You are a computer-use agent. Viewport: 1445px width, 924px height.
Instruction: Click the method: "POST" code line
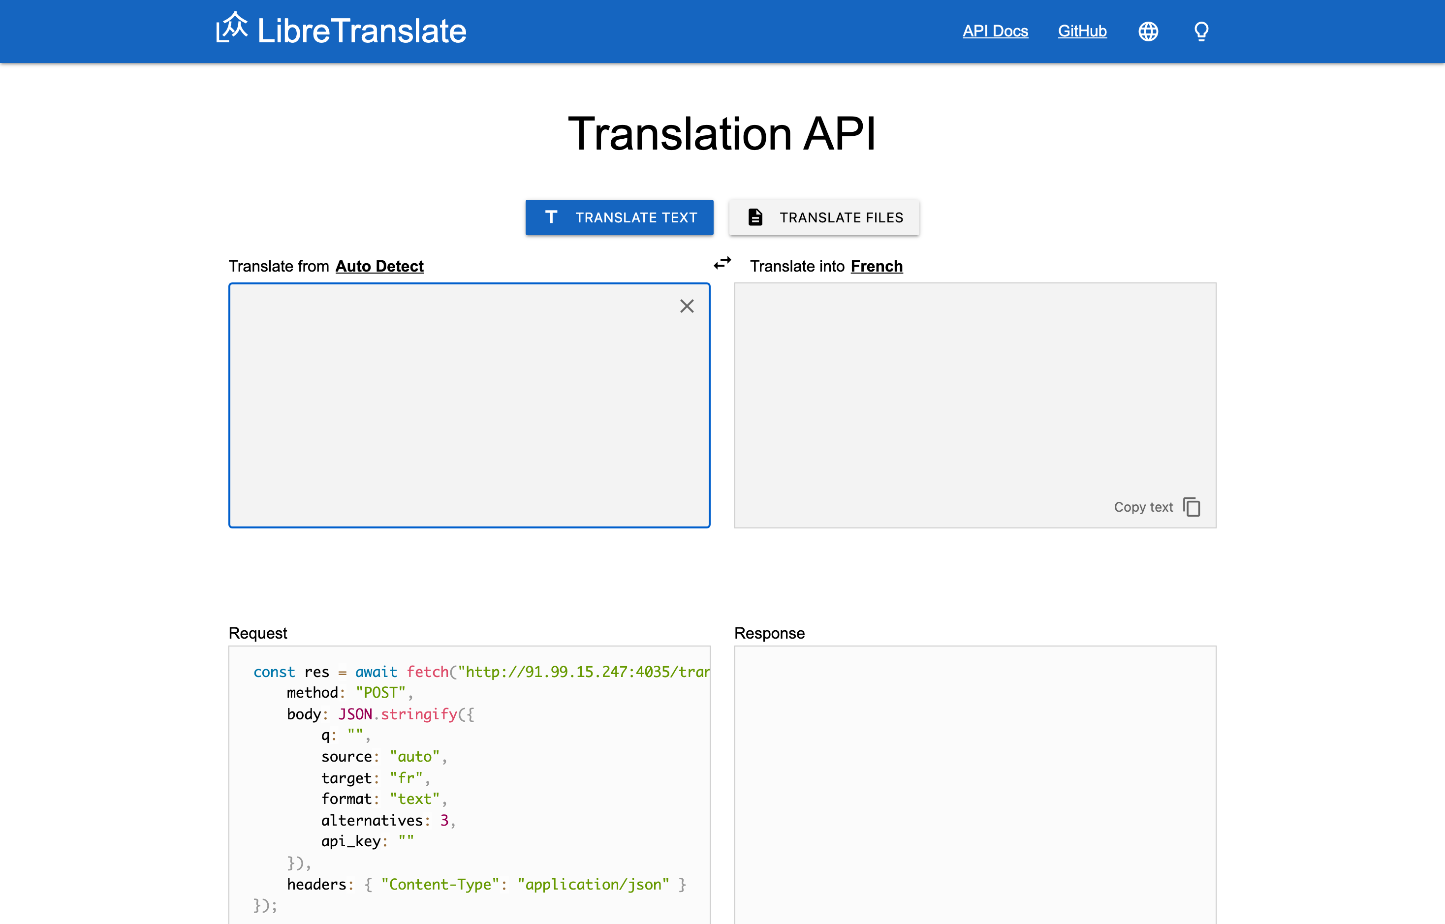pos(350,693)
